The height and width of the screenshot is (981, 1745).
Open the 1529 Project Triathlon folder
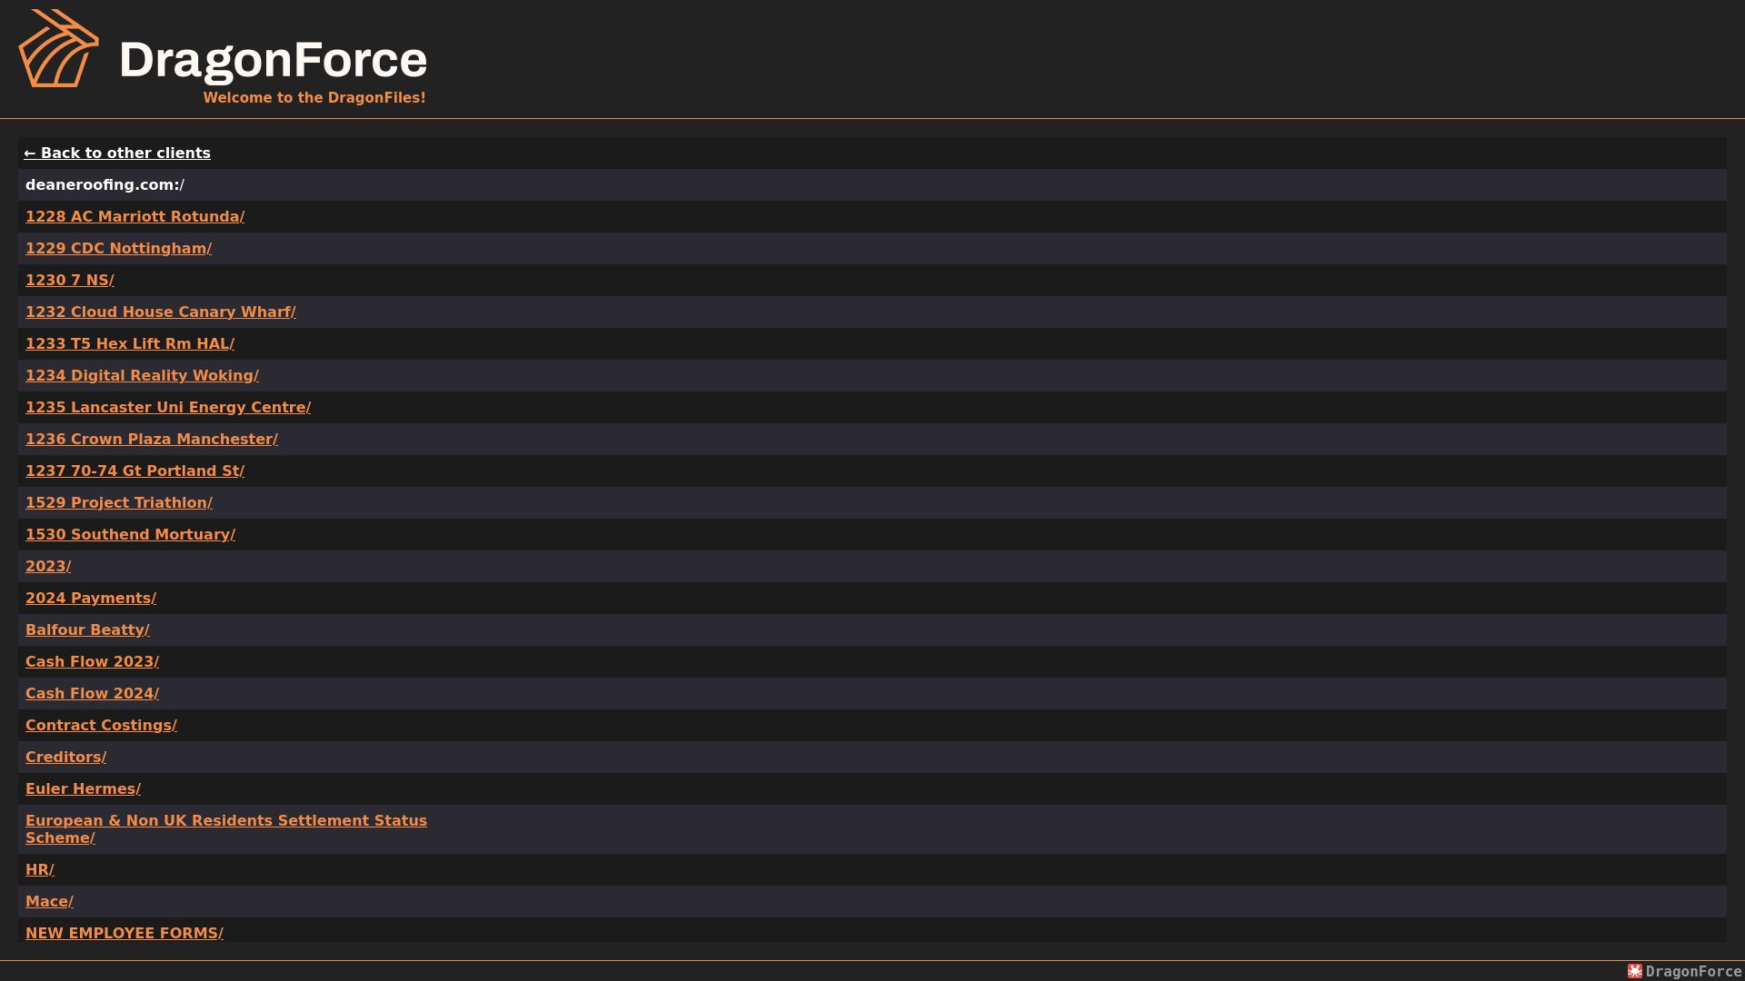(119, 502)
